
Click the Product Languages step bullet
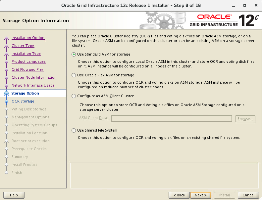click(6, 62)
